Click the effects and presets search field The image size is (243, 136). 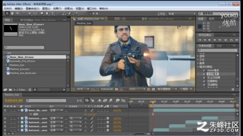(x=217, y=50)
